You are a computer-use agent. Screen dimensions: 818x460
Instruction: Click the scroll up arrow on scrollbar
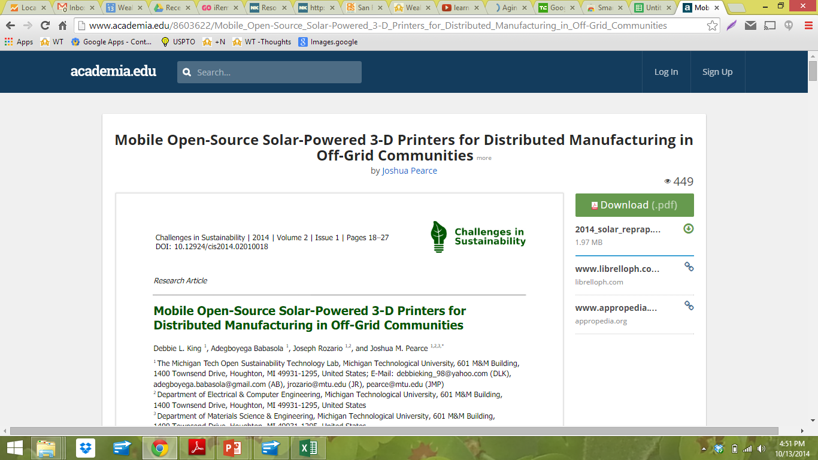[813, 55]
